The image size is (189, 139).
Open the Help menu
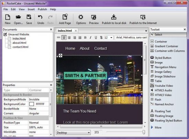click(53, 9)
